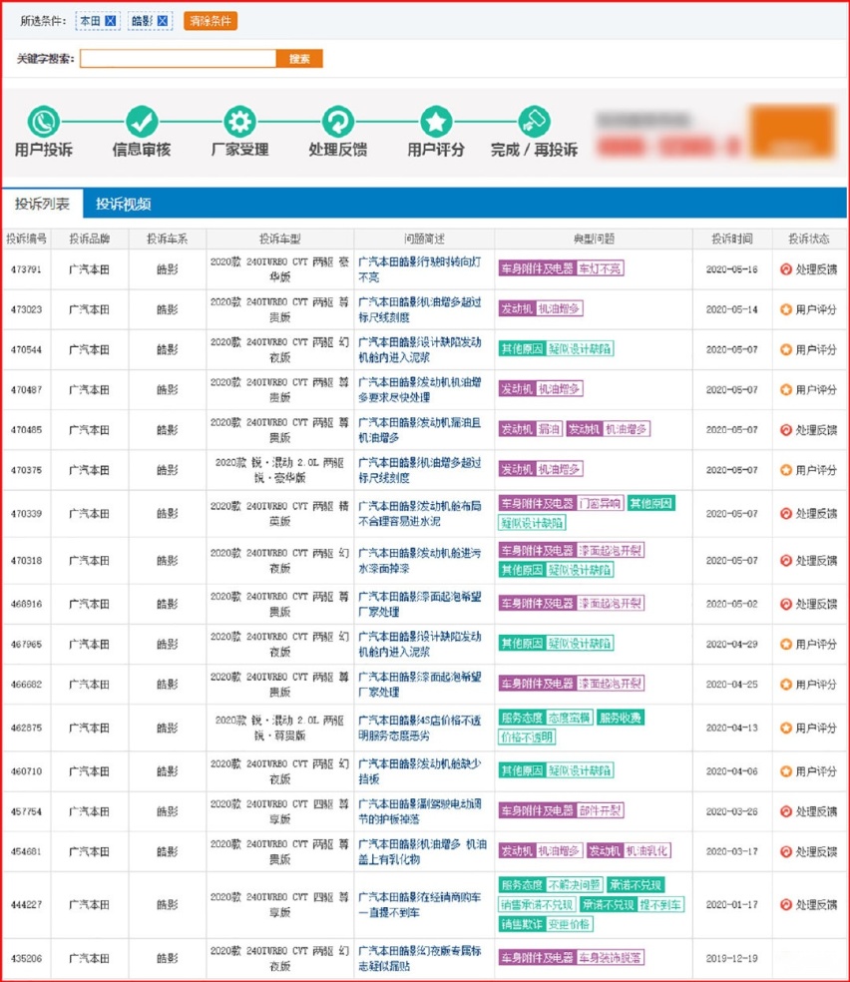Click complaint number 470487

[x=26, y=389]
